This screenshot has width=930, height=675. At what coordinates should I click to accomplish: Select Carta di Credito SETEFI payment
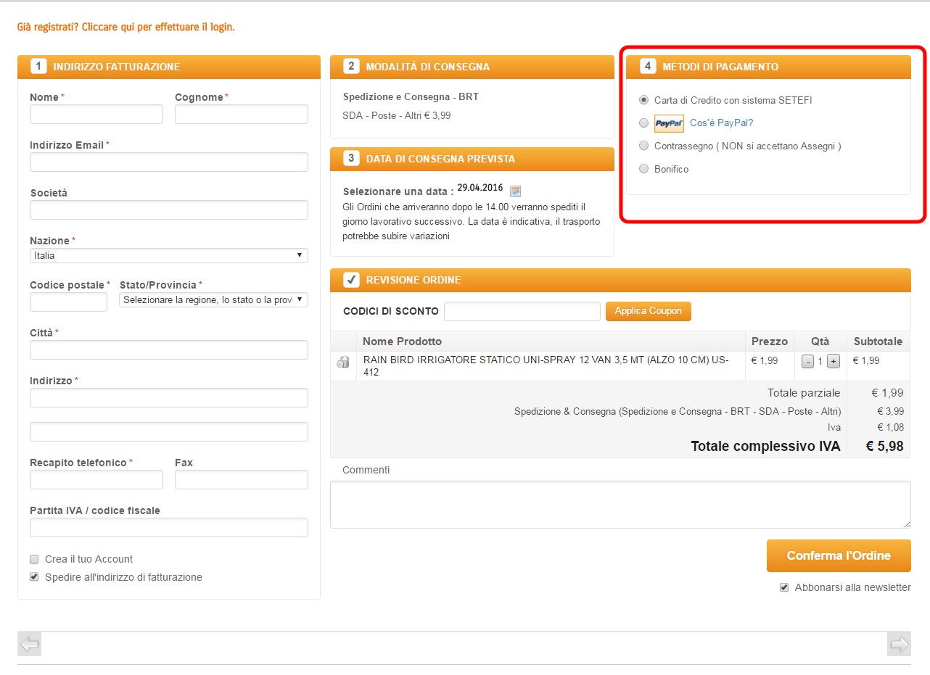(x=643, y=100)
